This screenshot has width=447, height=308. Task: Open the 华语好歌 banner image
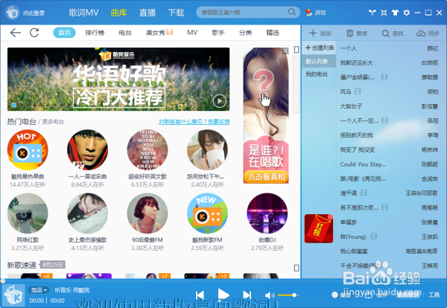pyautogui.click(x=118, y=79)
